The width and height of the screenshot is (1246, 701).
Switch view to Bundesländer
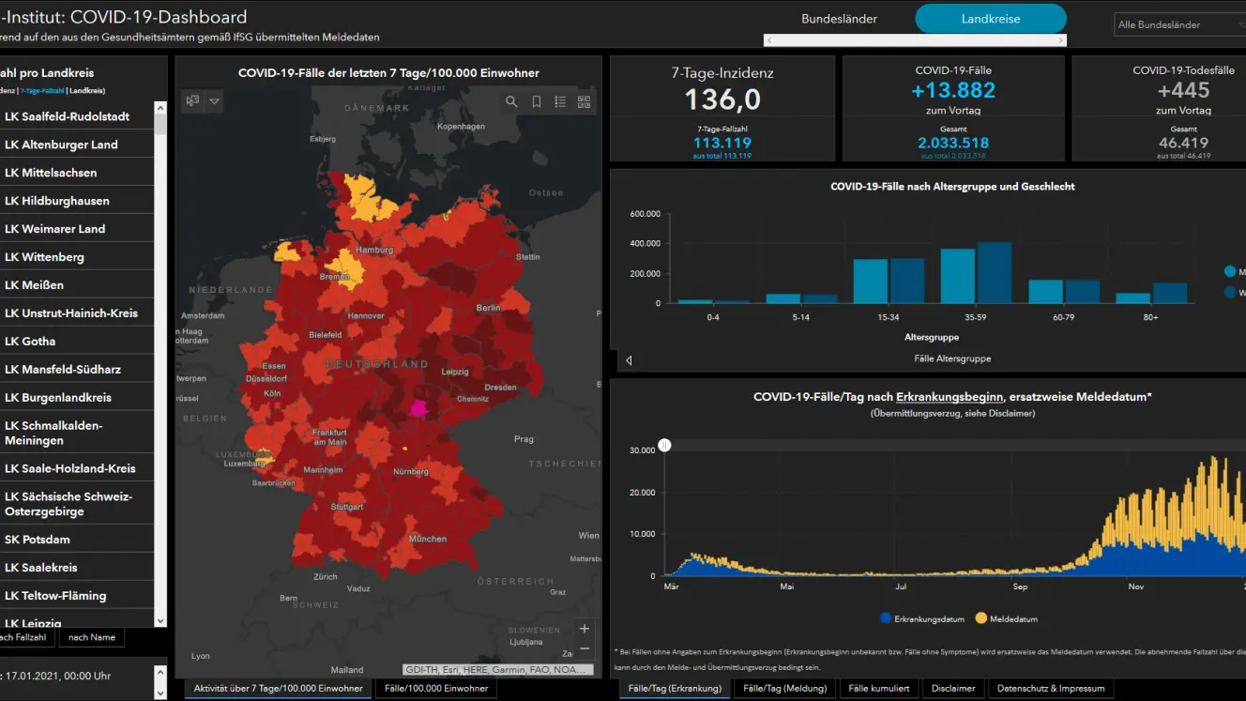840,19
